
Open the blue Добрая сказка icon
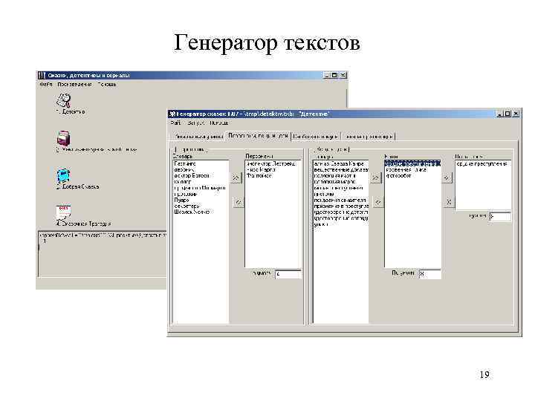(63, 175)
